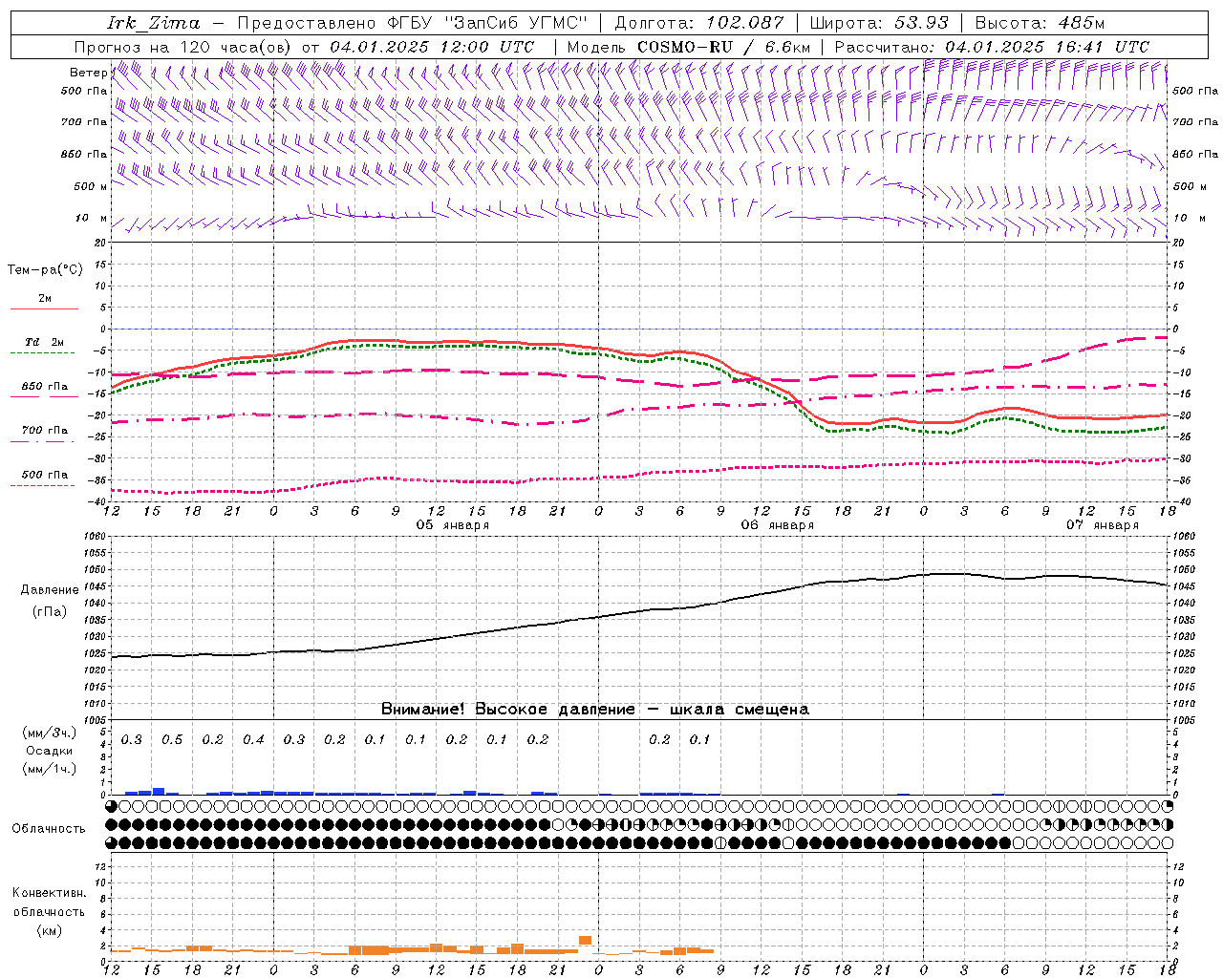Select the 05 января date label
The width and height of the screenshot is (1223, 978).
pos(453,525)
